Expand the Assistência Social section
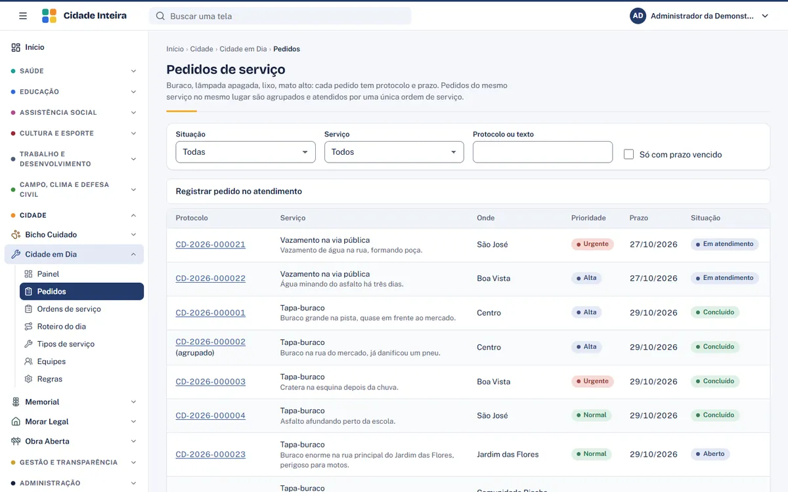The width and height of the screenshot is (788, 492). point(74,113)
